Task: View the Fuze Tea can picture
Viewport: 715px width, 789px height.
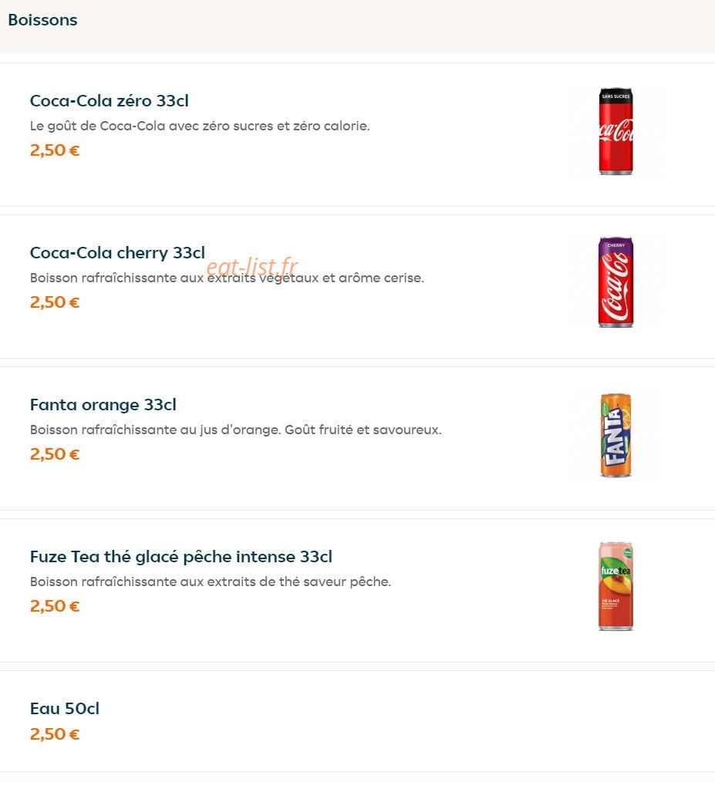Action: point(616,587)
